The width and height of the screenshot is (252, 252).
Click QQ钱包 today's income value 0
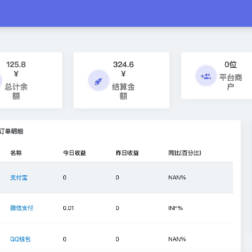[64, 239]
